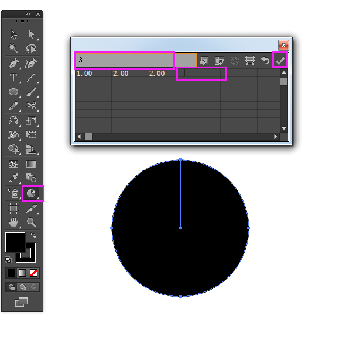This screenshot has height=341, width=363.
Task: Select the Lasso tool
Action: coord(31,48)
